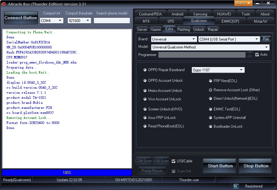Image resolution: width=277 pixels, height=190 pixels.
Task: Click the blue 100% progress bar
Action: [x=67, y=172]
